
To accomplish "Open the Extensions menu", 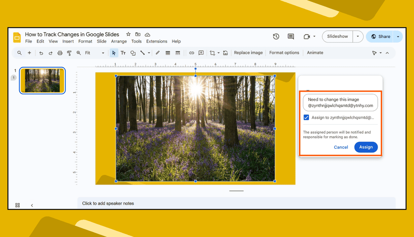I will (157, 41).
